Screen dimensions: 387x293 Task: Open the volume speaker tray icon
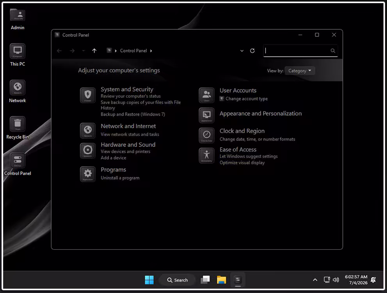[336, 280]
